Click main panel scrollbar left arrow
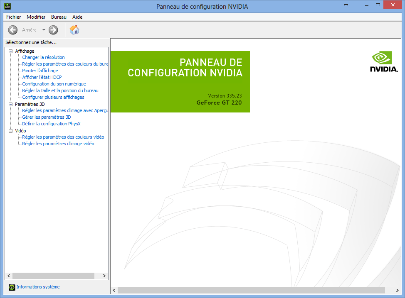Screen dimensions: 405x298 pos(114,290)
